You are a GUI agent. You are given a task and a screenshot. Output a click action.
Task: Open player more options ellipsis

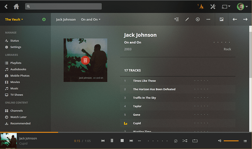point(140,141)
